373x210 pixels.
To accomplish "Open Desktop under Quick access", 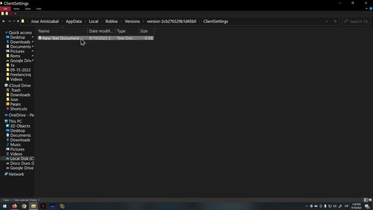I will pos(17,37).
